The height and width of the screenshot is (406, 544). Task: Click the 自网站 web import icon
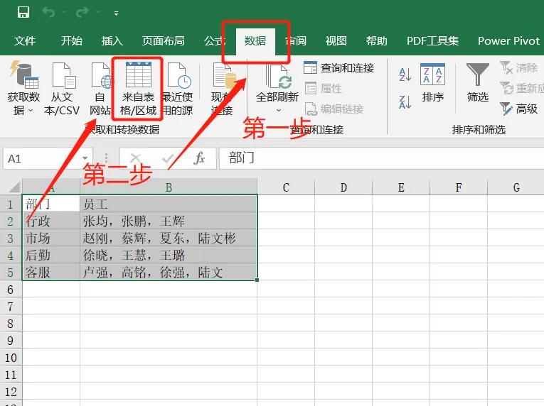102,75
